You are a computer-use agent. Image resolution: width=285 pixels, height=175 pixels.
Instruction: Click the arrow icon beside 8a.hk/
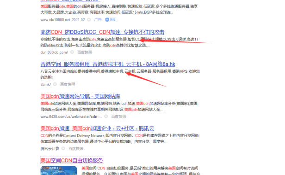tap(55, 84)
